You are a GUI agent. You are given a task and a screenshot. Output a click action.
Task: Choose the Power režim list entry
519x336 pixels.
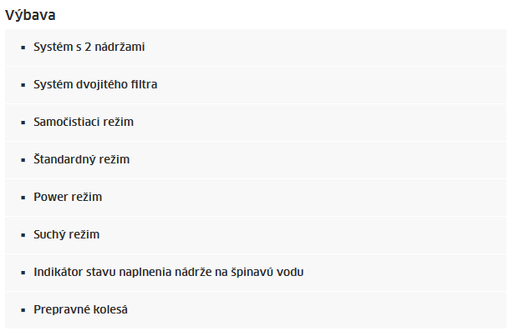pyautogui.click(x=68, y=197)
